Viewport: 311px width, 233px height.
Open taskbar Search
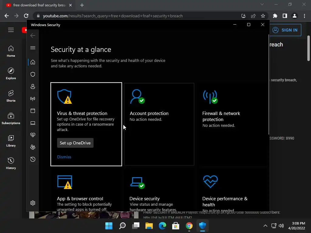point(122,226)
